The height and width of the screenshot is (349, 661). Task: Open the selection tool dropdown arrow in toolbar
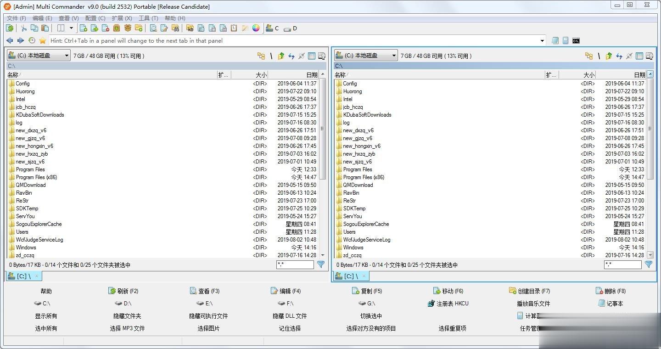click(71, 28)
